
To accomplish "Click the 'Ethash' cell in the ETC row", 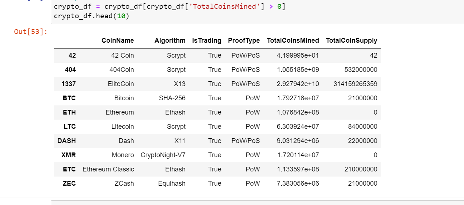I will [175, 169].
